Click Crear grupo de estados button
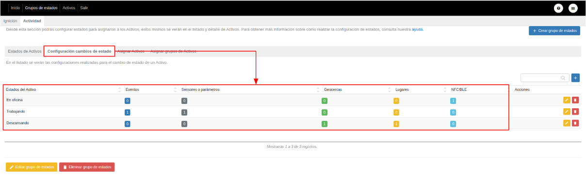 point(554,30)
